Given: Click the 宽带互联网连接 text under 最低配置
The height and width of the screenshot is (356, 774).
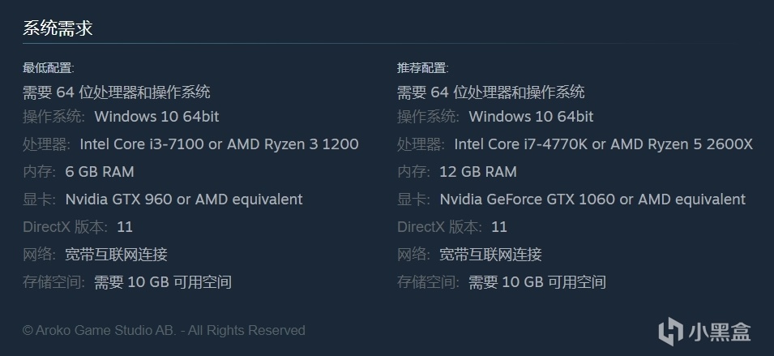Looking at the screenshot, I should (x=116, y=255).
